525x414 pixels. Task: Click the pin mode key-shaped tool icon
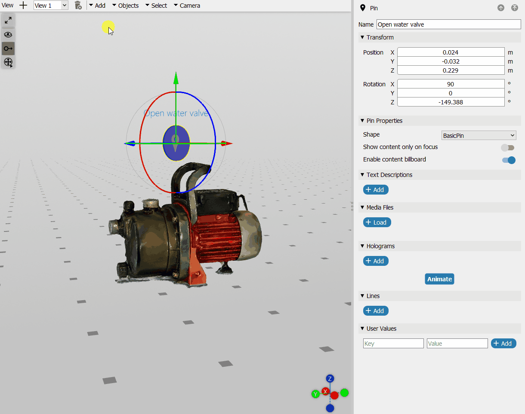pyautogui.click(x=8, y=49)
